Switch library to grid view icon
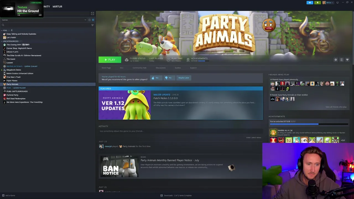Viewport: 354px width, 199px height. click(92, 13)
